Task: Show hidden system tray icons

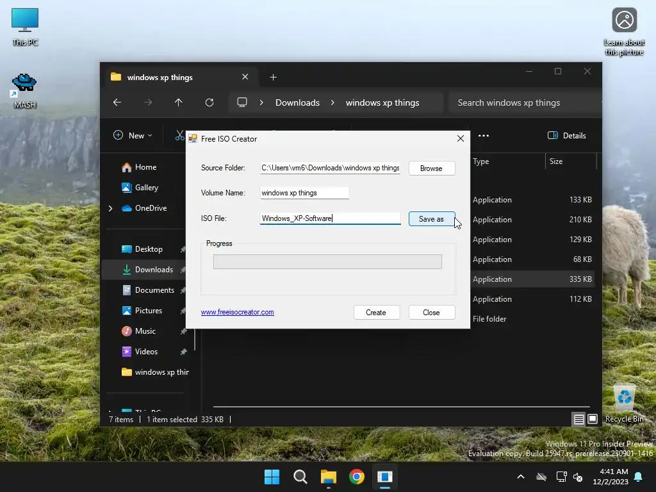Action: (520, 477)
